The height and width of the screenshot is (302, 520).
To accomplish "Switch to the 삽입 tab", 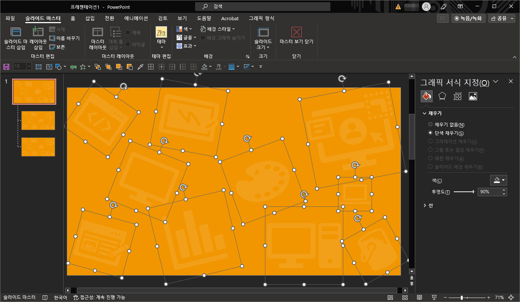I will tap(90, 18).
